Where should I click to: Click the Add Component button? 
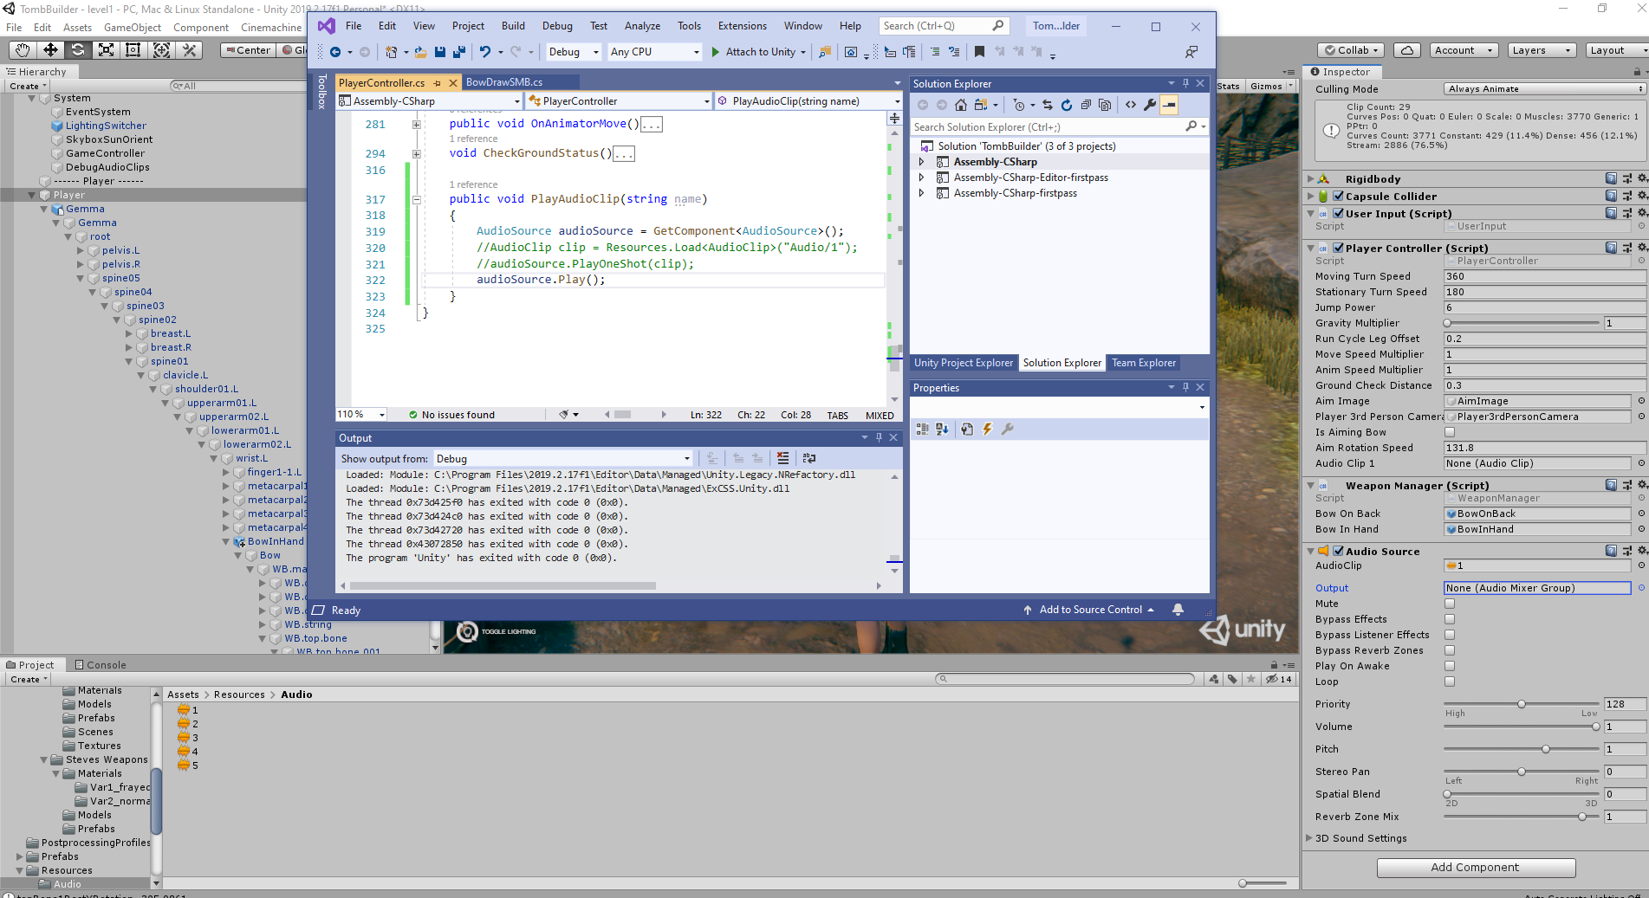pos(1475,867)
